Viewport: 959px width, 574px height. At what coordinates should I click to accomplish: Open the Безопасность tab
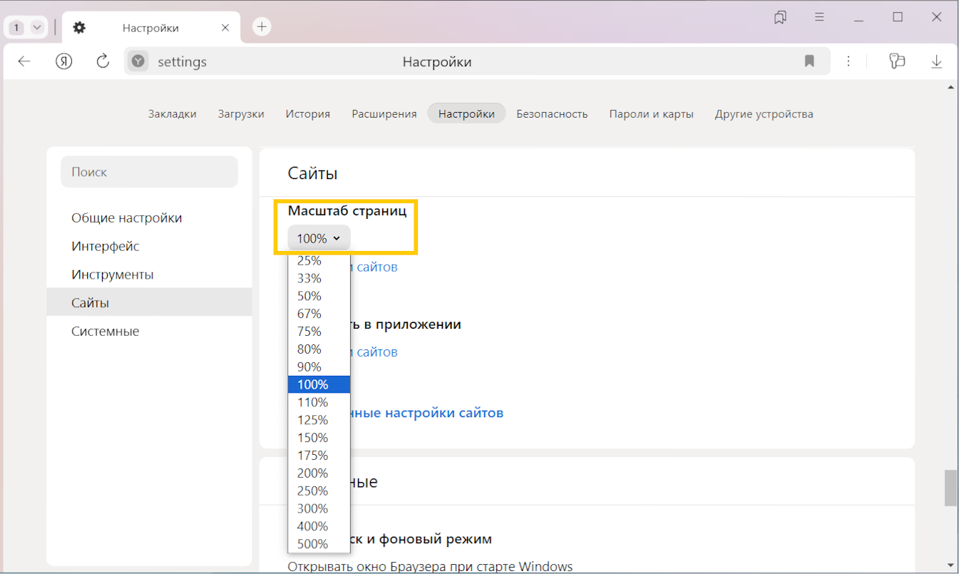pyautogui.click(x=552, y=114)
